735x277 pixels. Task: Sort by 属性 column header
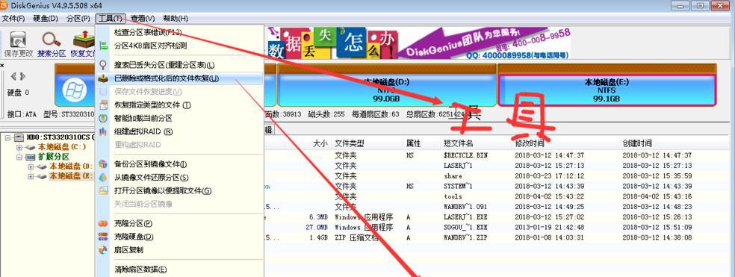pos(414,143)
